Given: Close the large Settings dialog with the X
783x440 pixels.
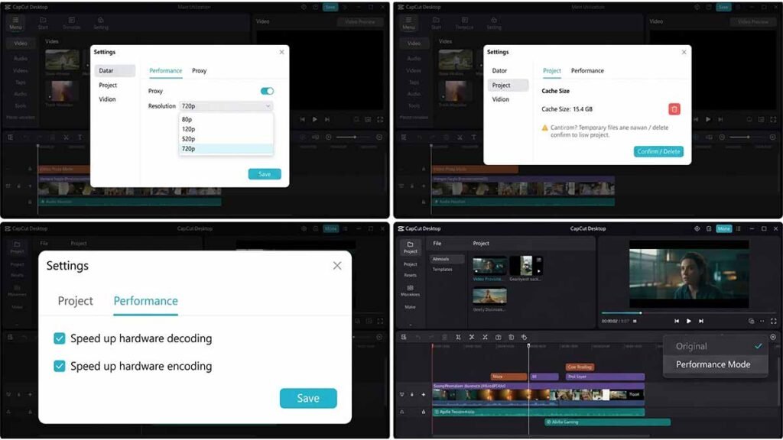Looking at the screenshot, I should click(337, 266).
